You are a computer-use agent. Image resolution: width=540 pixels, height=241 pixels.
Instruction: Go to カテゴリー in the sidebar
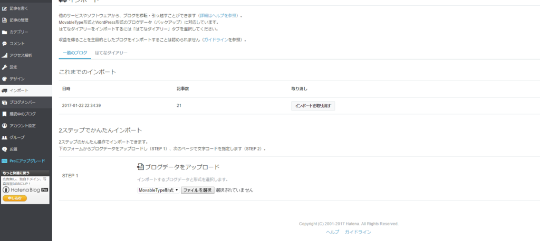point(26,32)
